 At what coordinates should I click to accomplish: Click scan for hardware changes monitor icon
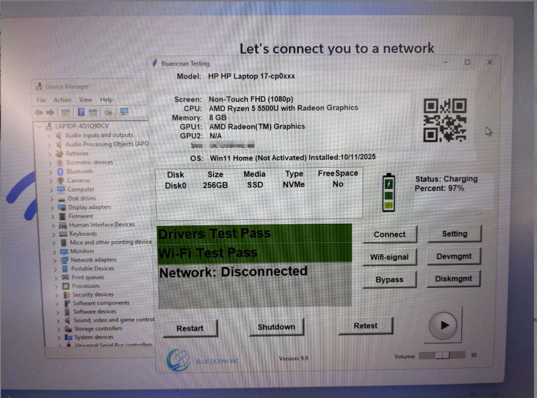[124, 112]
